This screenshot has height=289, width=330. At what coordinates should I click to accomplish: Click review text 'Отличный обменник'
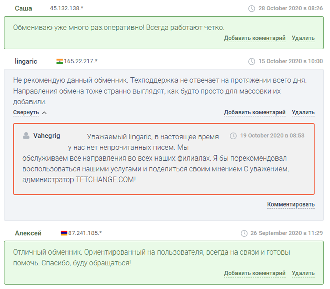click(47, 252)
